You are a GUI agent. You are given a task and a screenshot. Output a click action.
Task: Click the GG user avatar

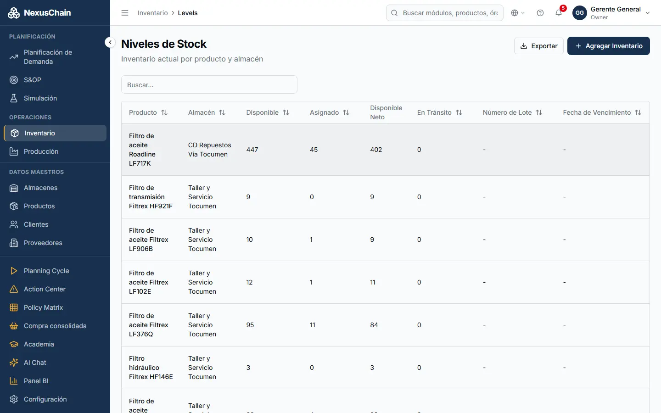pos(580,13)
